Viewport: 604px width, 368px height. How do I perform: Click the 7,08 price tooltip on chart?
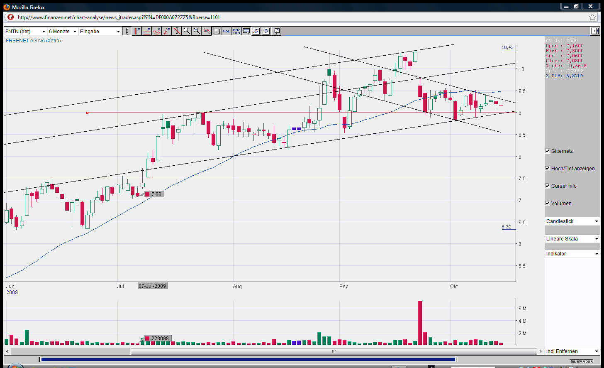(154, 194)
